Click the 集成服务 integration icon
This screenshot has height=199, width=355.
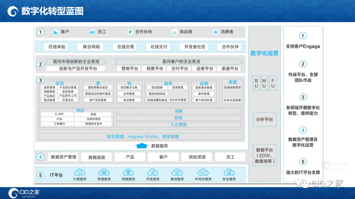(x=177, y=172)
